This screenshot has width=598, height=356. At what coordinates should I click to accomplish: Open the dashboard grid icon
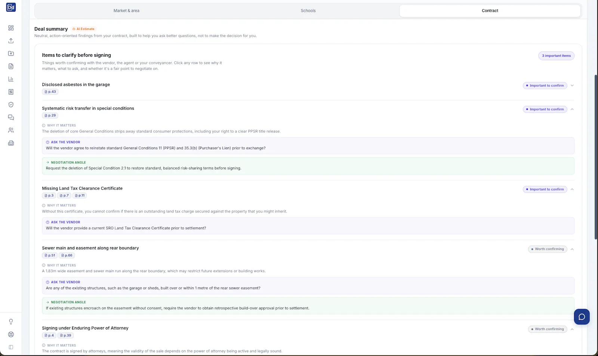click(x=11, y=28)
